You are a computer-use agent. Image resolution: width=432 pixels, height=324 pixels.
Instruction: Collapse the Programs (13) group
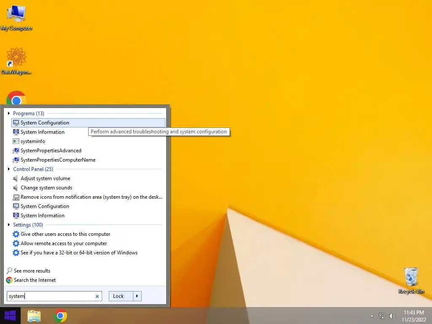pyautogui.click(x=9, y=113)
